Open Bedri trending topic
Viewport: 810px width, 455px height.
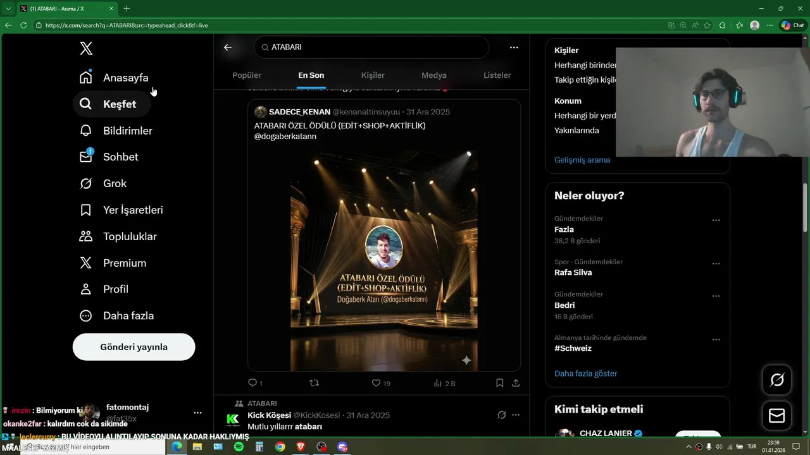point(564,305)
